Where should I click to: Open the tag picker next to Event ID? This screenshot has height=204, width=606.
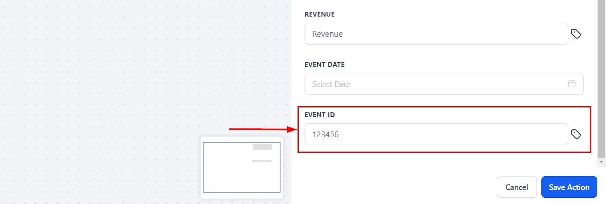[x=576, y=135]
